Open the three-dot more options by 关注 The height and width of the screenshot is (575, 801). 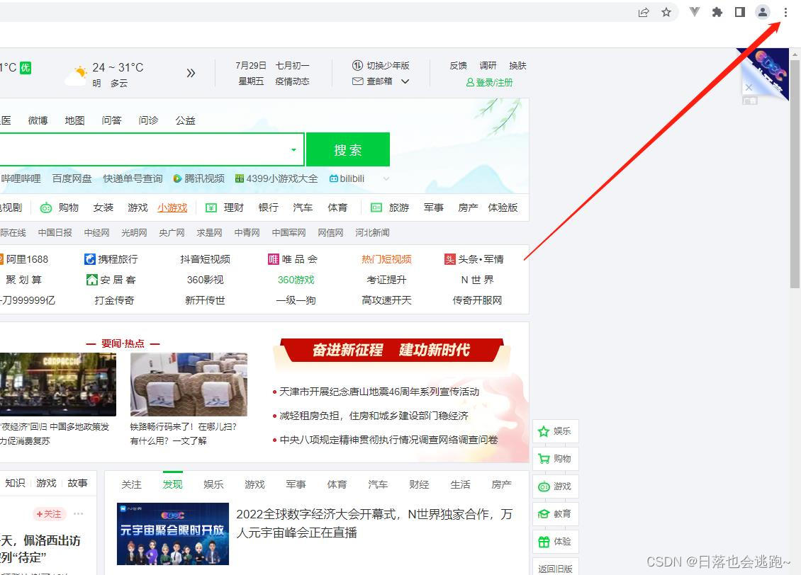78,514
